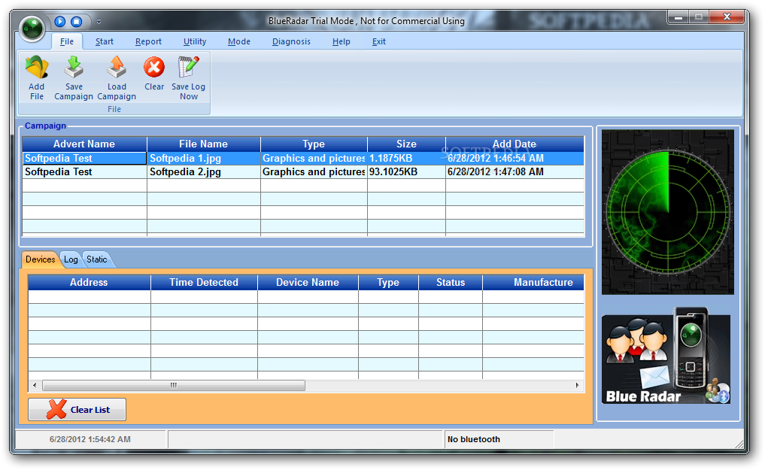Switch to the Log tab
Image resolution: width=765 pixels, height=470 pixels.
(x=71, y=259)
